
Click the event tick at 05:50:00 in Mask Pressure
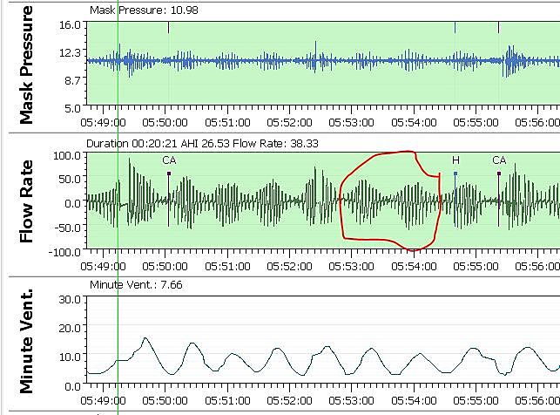click(x=169, y=28)
